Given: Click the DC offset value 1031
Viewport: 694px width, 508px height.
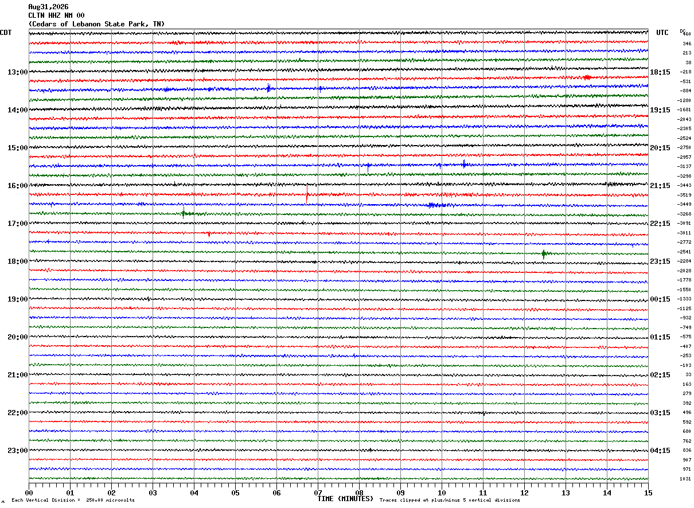Looking at the screenshot, I should pos(685,479).
